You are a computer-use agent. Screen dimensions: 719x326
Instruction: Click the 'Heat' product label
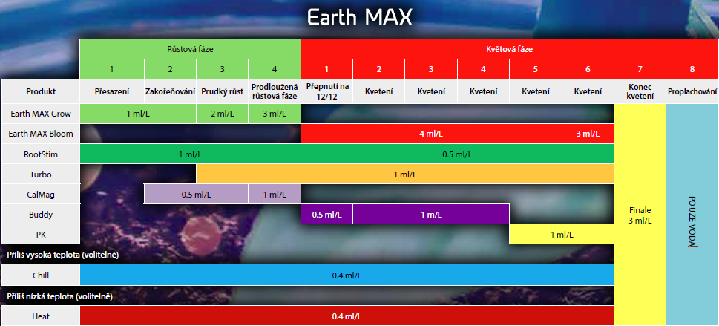point(41,316)
